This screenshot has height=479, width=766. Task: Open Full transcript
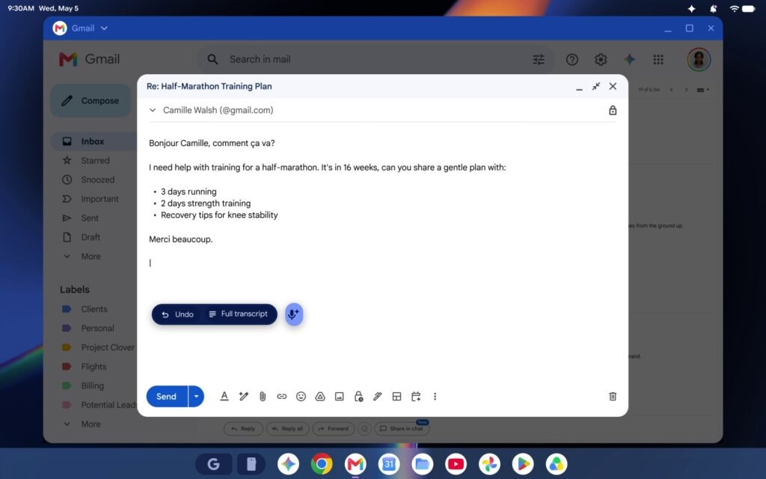(239, 314)
